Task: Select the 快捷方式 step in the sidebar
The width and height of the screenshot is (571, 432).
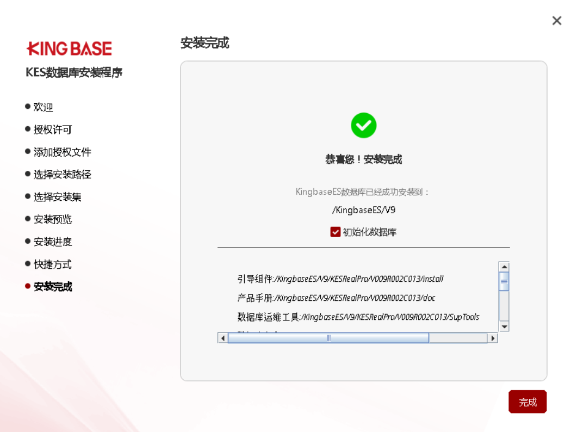Action: [x=52, y=264]
